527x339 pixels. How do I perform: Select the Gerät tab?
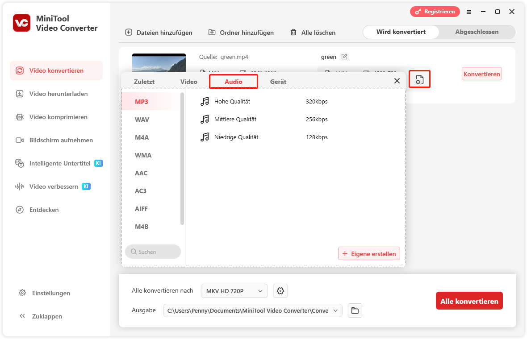278,82
